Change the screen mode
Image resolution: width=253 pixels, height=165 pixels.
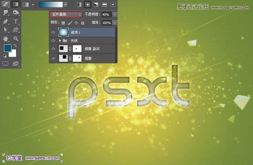pos(16,64)
